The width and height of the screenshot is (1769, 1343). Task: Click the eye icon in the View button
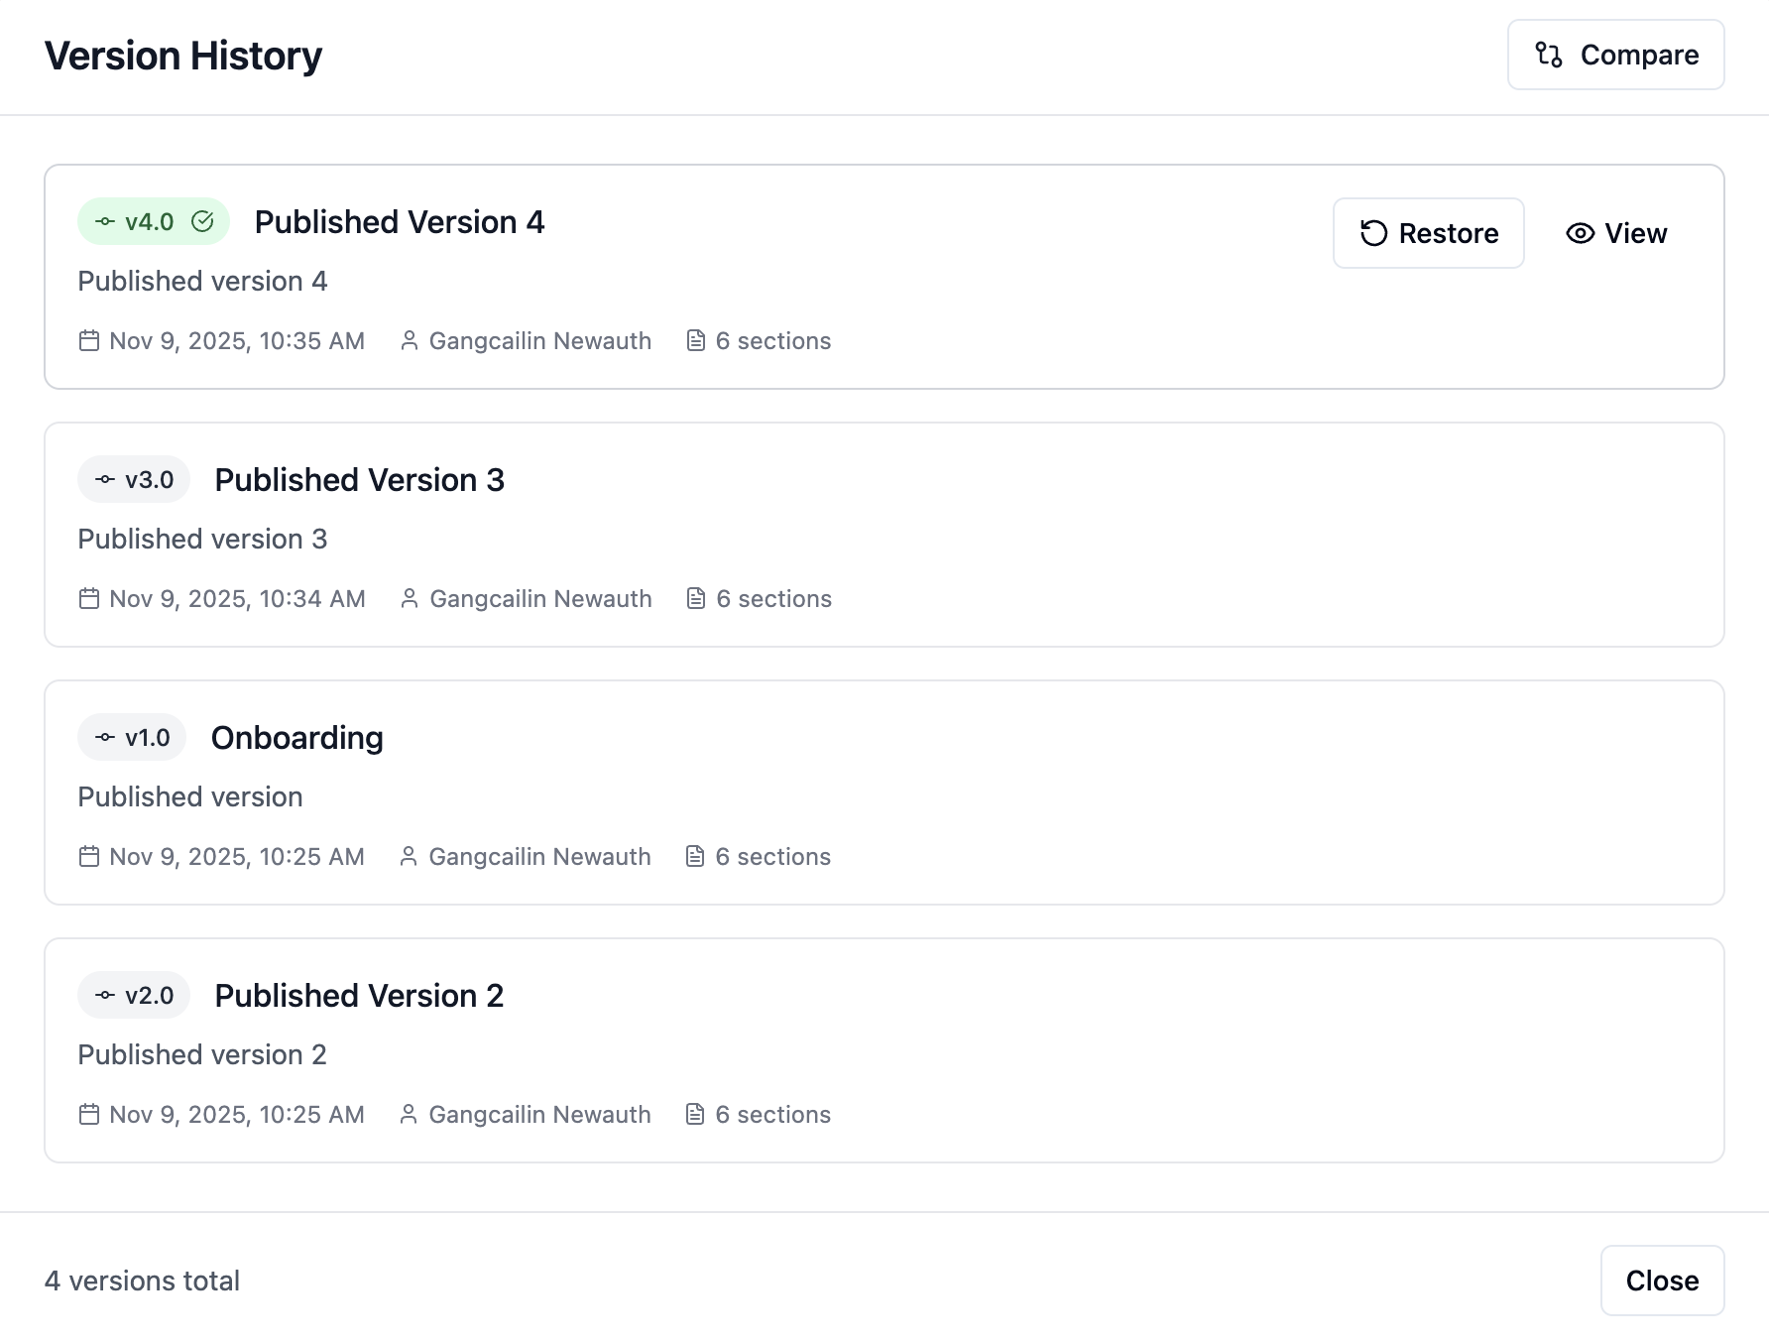[x=1579, y=233]
